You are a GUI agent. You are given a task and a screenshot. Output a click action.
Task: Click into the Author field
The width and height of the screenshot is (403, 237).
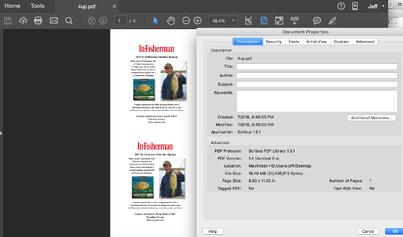pos(317,75)
